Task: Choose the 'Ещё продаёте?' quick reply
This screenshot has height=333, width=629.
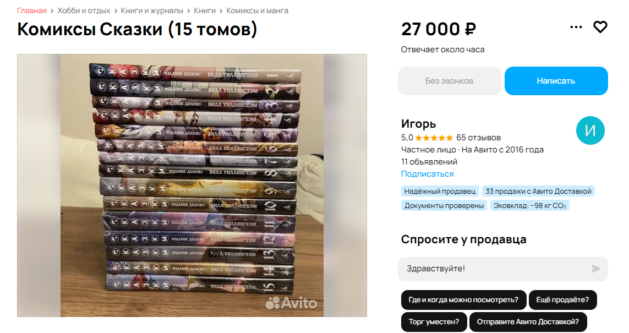Action: pyautogui.click(x=562, y=300)
